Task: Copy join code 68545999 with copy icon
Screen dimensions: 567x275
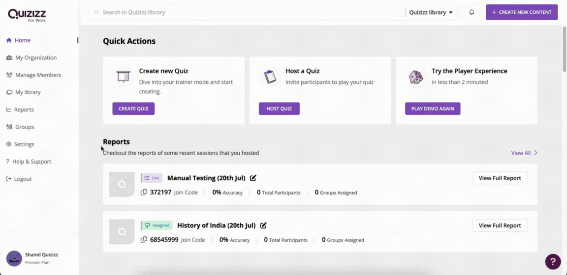Action: point(144,240)
